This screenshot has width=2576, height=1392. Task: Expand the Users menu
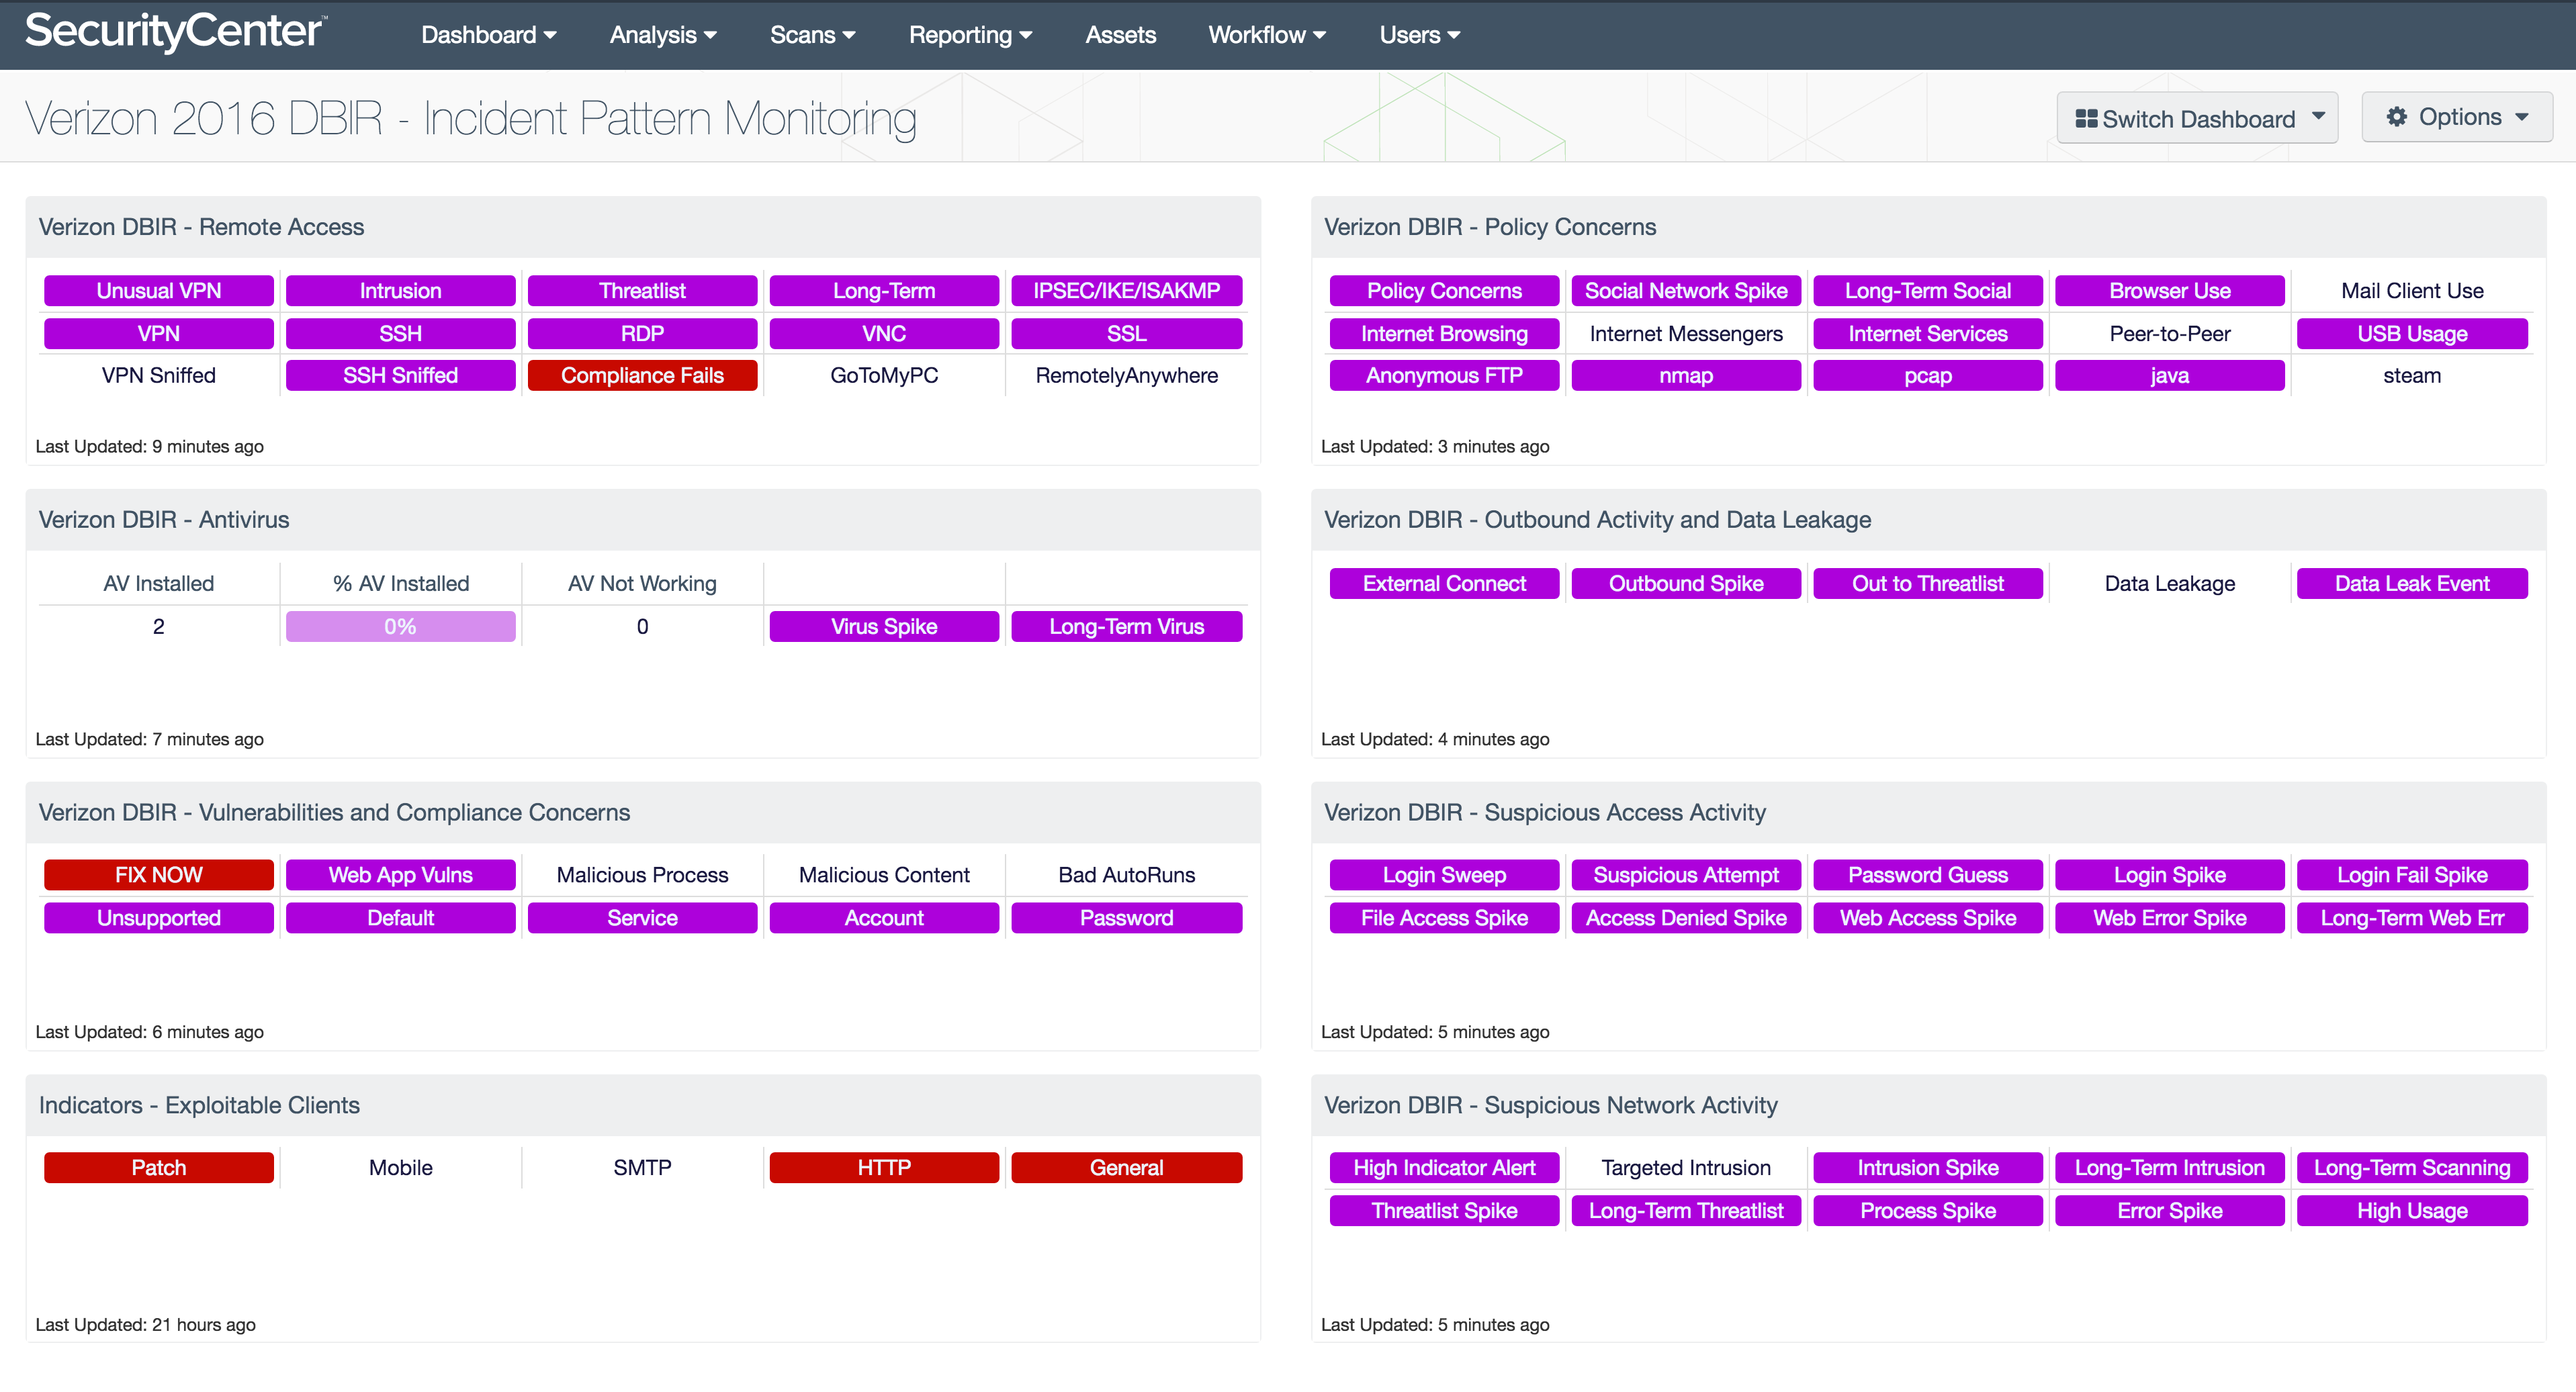(x=1420, y=35)
